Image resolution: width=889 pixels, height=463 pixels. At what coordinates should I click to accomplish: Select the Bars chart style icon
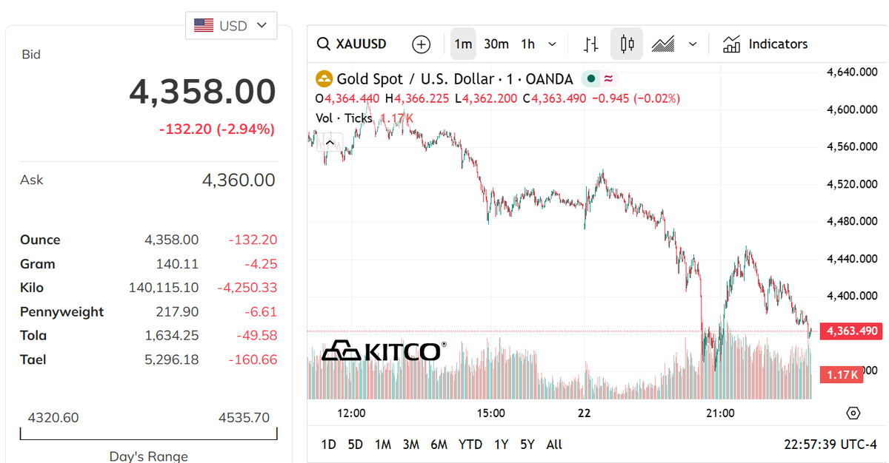[590, 44]
